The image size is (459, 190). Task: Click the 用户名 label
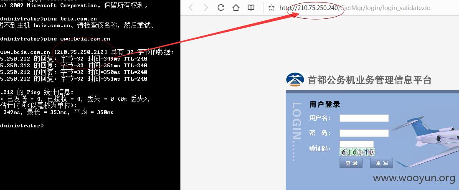tap(320, 118)
